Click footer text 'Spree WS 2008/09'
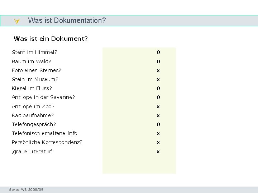Viewport: 258px width, 193px height. click(x=26, y=190)
